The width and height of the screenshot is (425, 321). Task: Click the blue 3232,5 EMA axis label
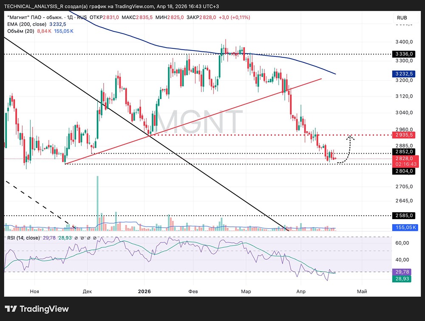pos(404,74)
